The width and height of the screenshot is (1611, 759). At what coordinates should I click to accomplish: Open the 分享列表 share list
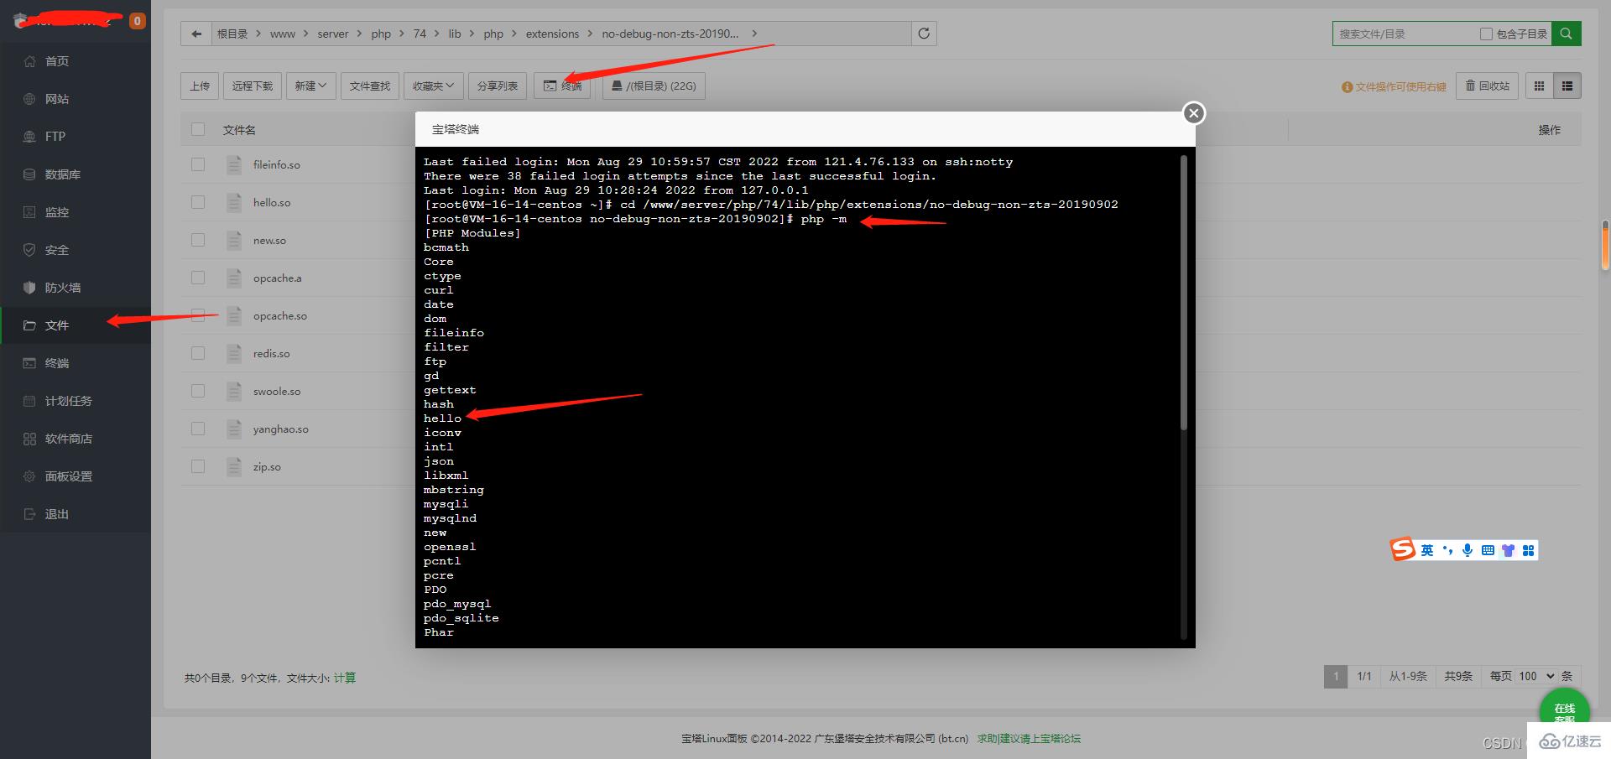click(498, 86)
